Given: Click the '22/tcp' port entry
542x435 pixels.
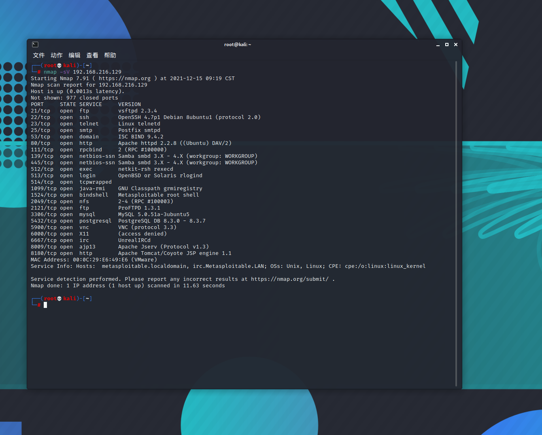Looking at the screenshot, I should [40, 117].
